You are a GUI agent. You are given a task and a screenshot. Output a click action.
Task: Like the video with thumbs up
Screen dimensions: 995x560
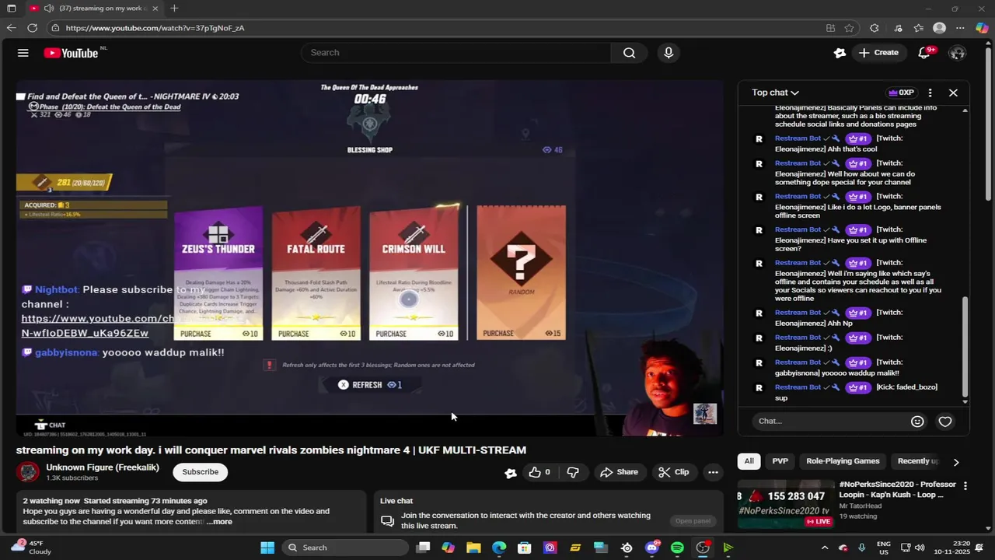point(539,472)
